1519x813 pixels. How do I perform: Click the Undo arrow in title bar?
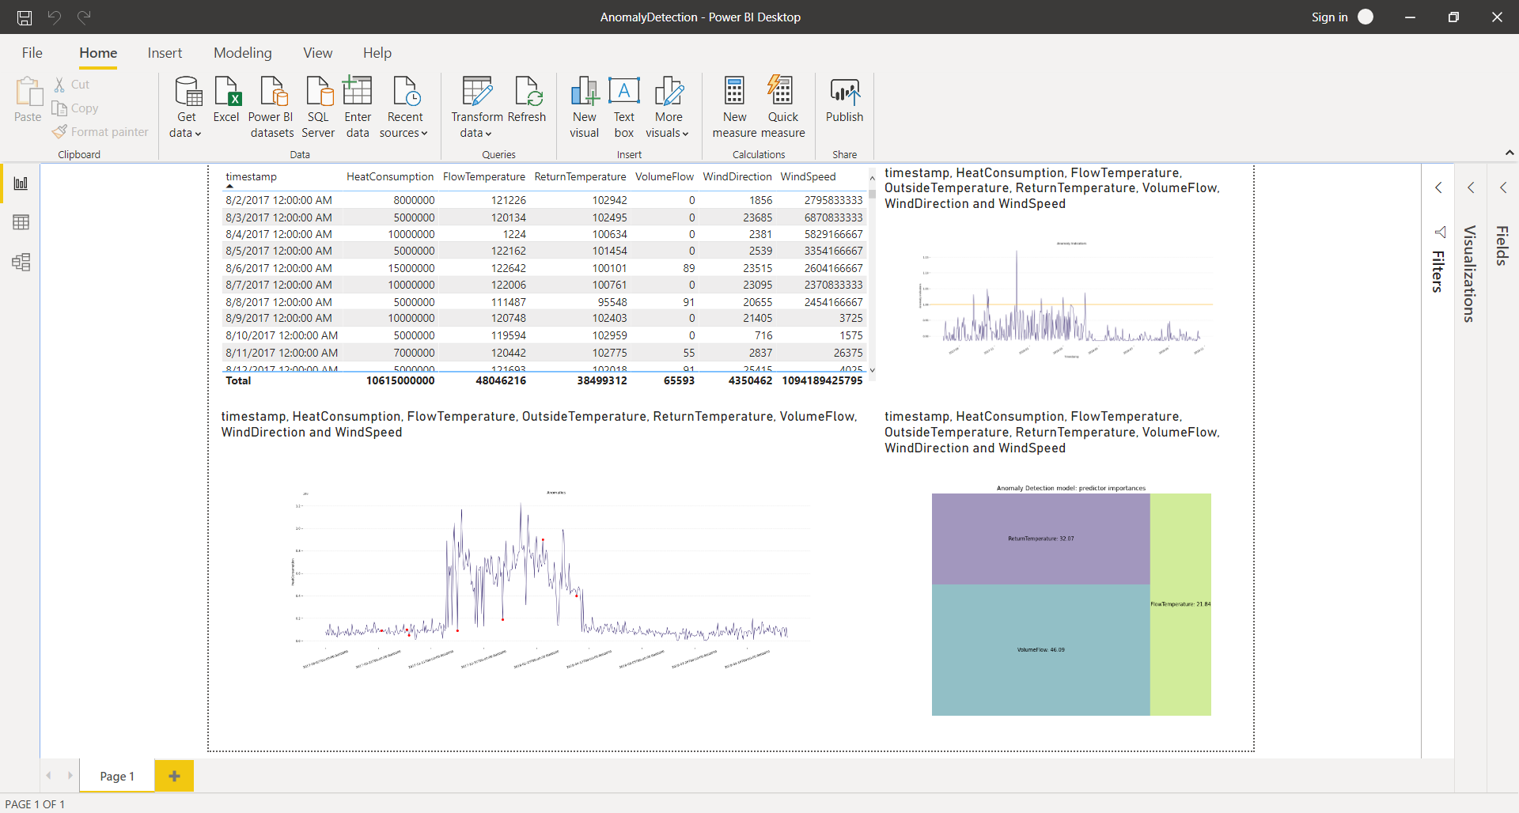(54, 17)
